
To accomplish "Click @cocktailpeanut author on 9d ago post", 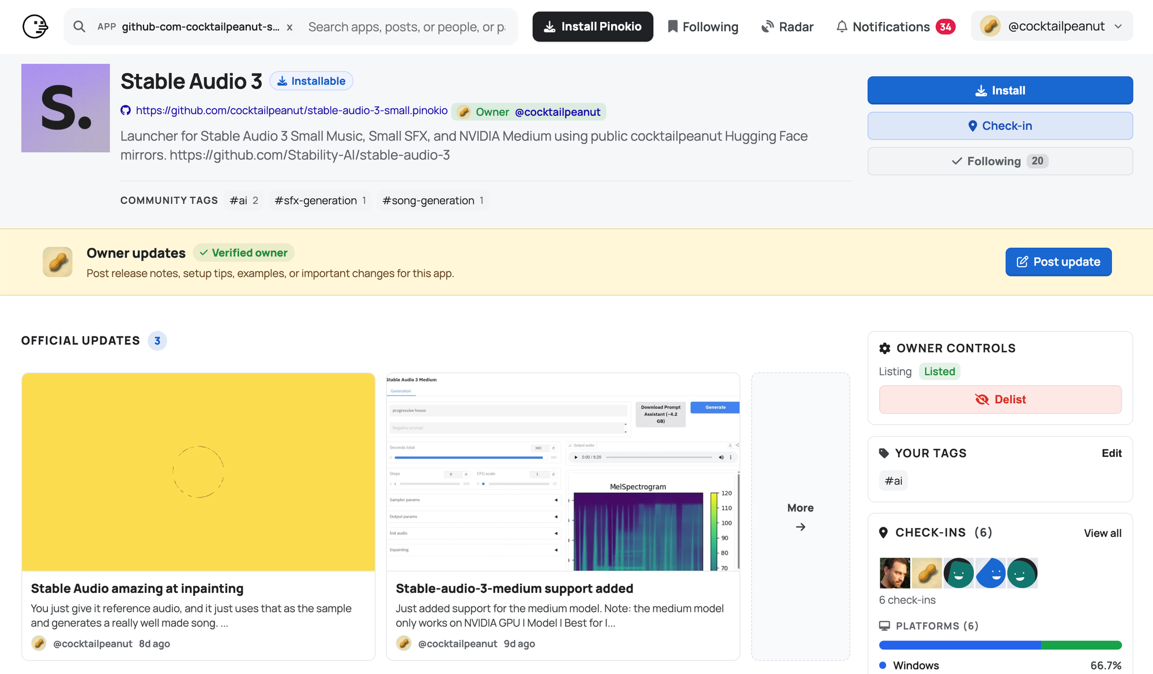I will [x=457, y=643].
